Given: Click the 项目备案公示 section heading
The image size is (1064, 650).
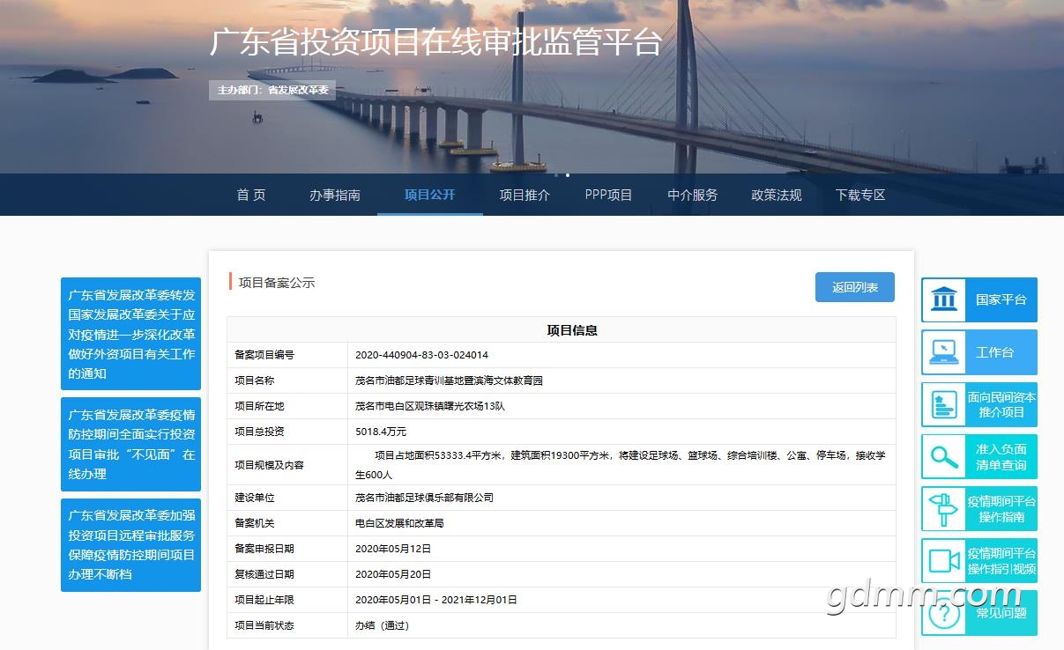Looking at the screenshot, I should (x=277, y=283).
